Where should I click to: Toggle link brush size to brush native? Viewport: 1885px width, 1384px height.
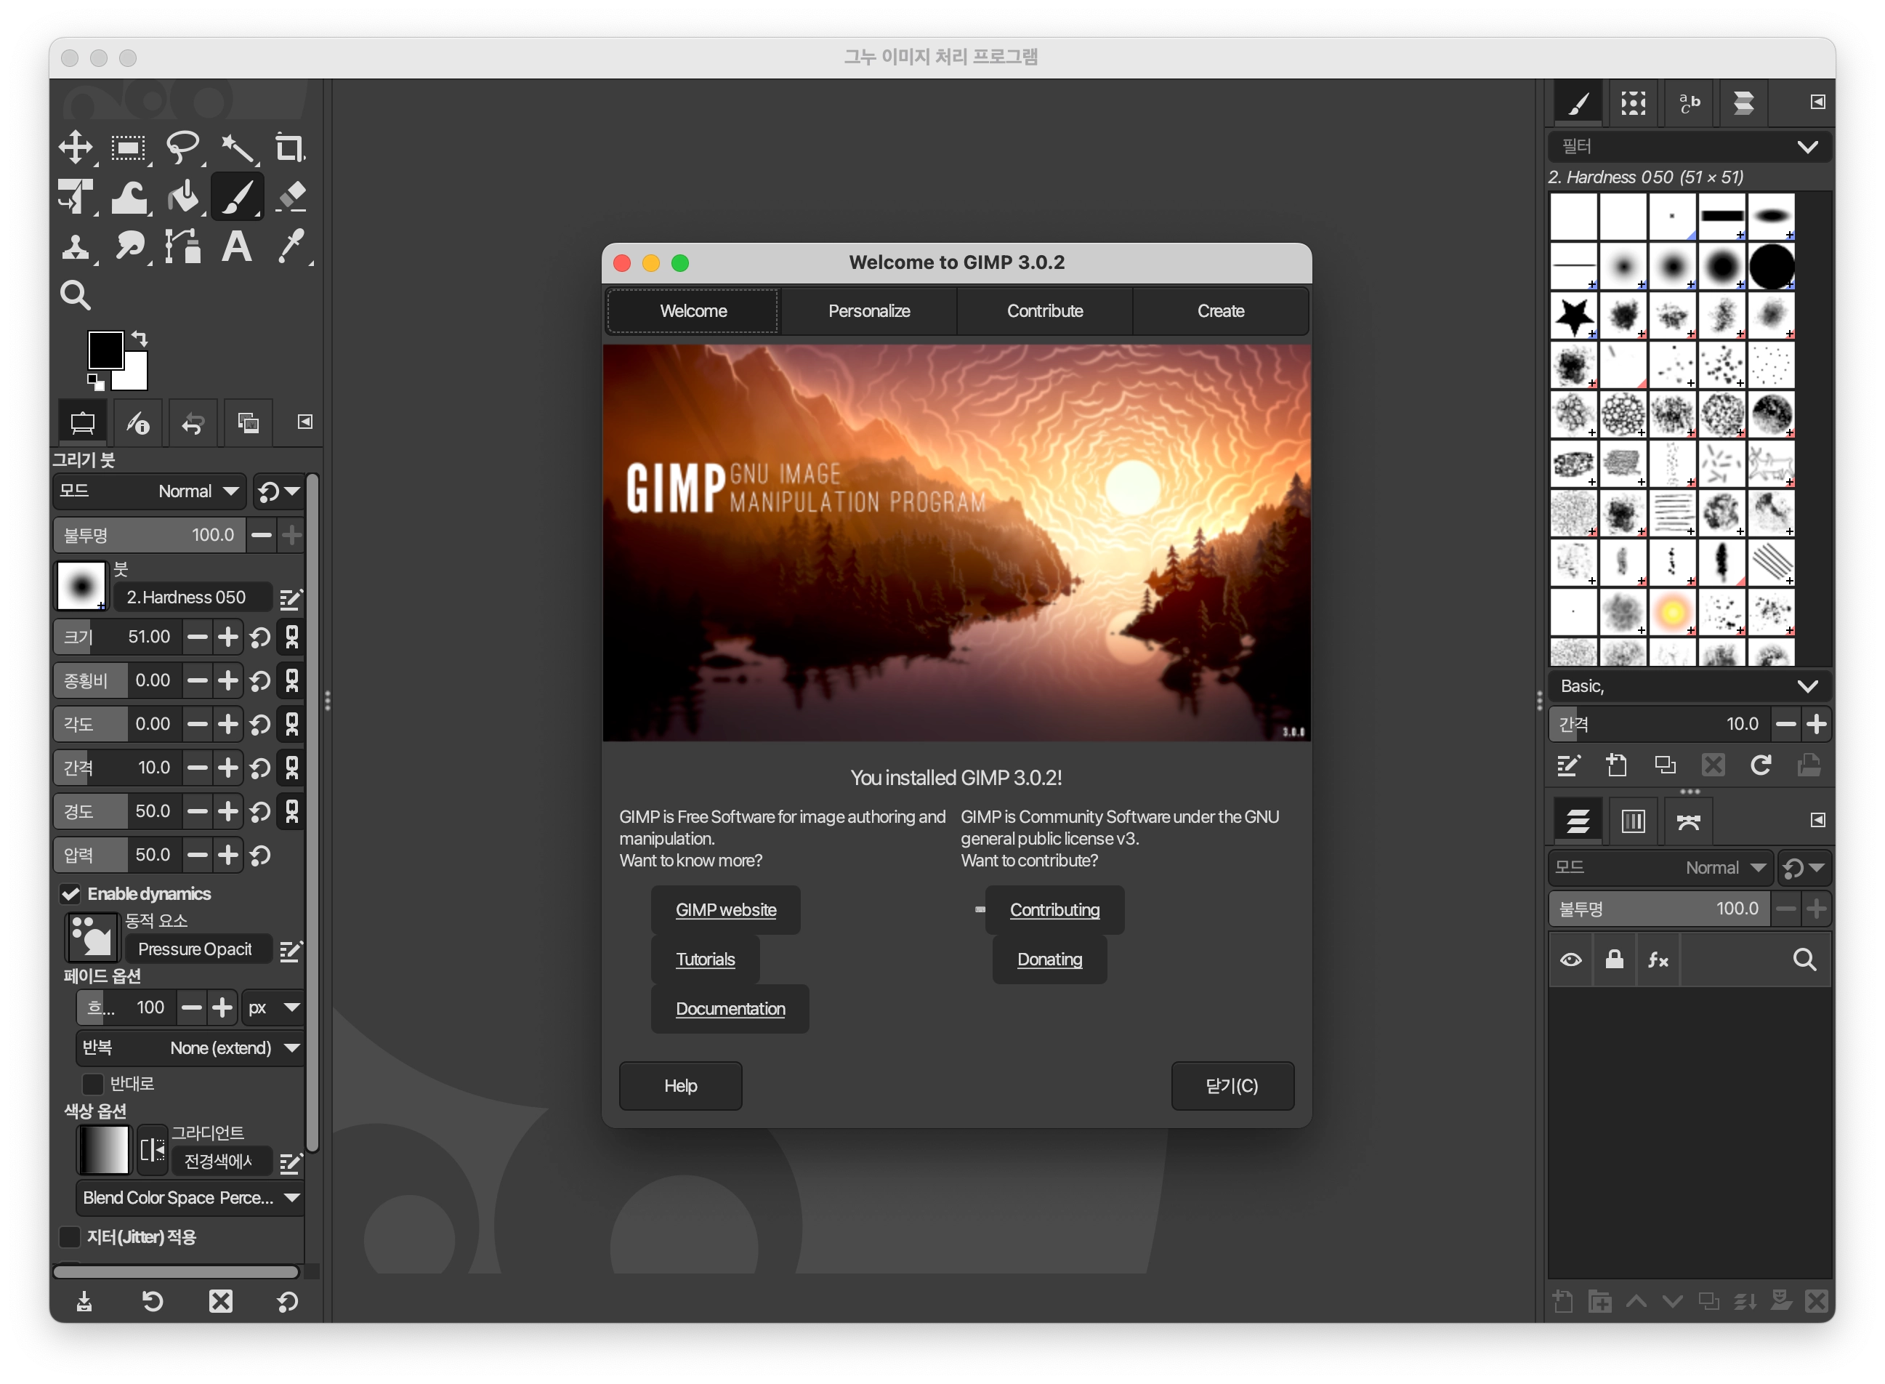tap(292, 638)
